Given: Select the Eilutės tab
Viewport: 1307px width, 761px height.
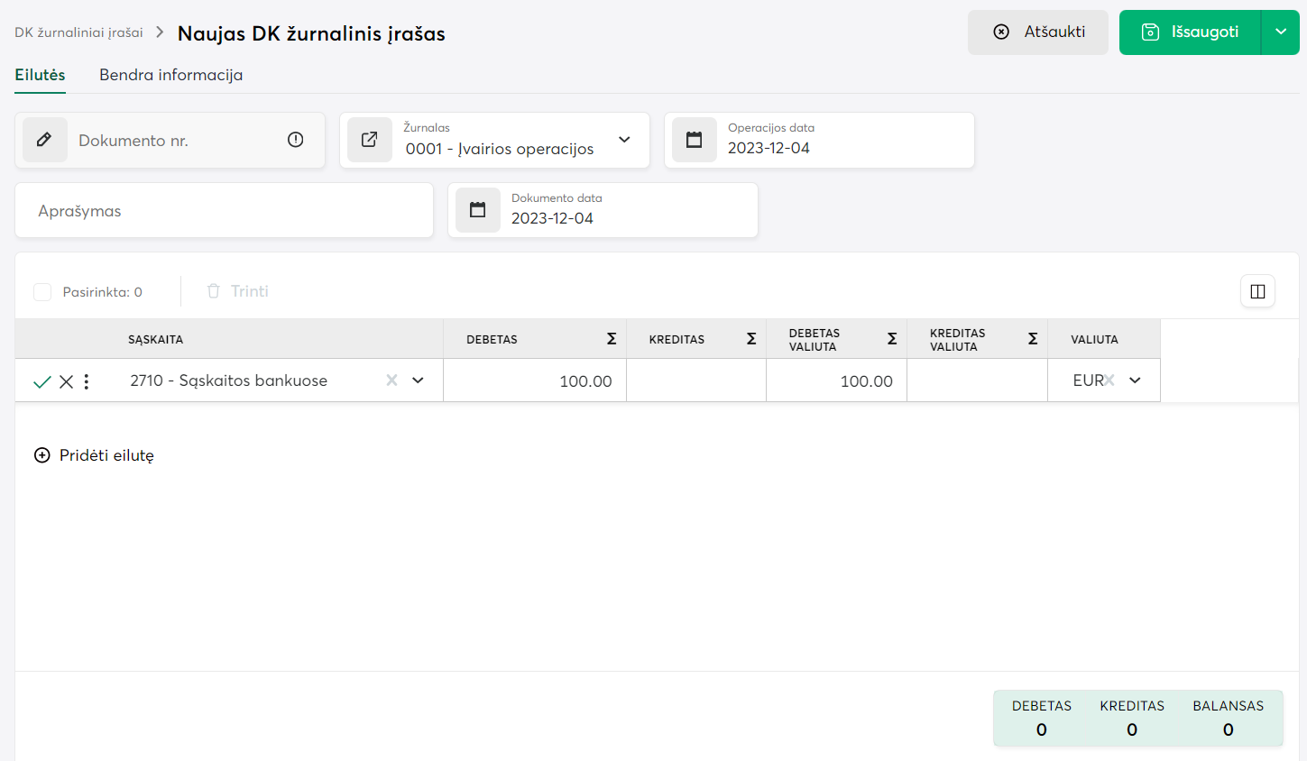Looking at the screenshot, I should click(40, 75).
